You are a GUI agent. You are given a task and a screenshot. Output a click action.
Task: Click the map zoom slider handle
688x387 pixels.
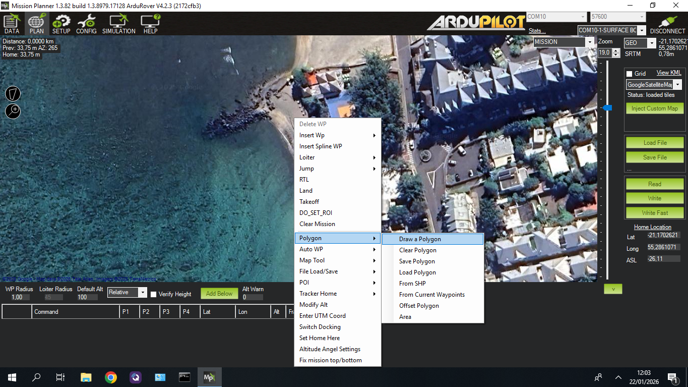607,107
